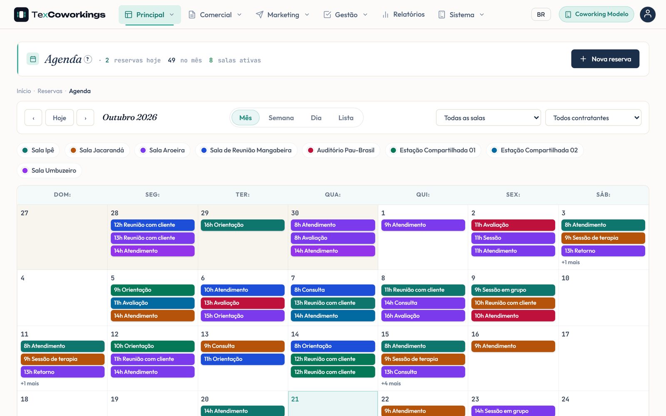Advance to next month with right arrow
This screenshot has height=416, width=666.
[85, 118]
